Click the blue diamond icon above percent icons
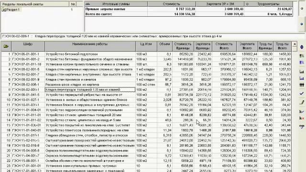Screen dimensions: 306x172 302,47
